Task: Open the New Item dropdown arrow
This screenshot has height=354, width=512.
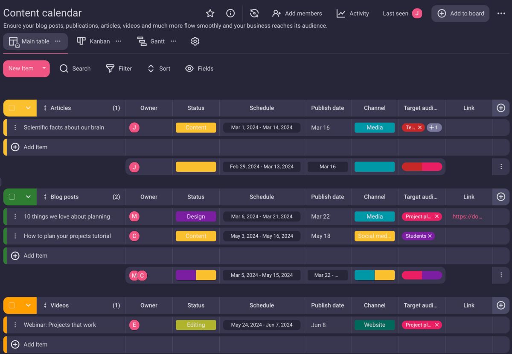Action: tap(44, 69)
